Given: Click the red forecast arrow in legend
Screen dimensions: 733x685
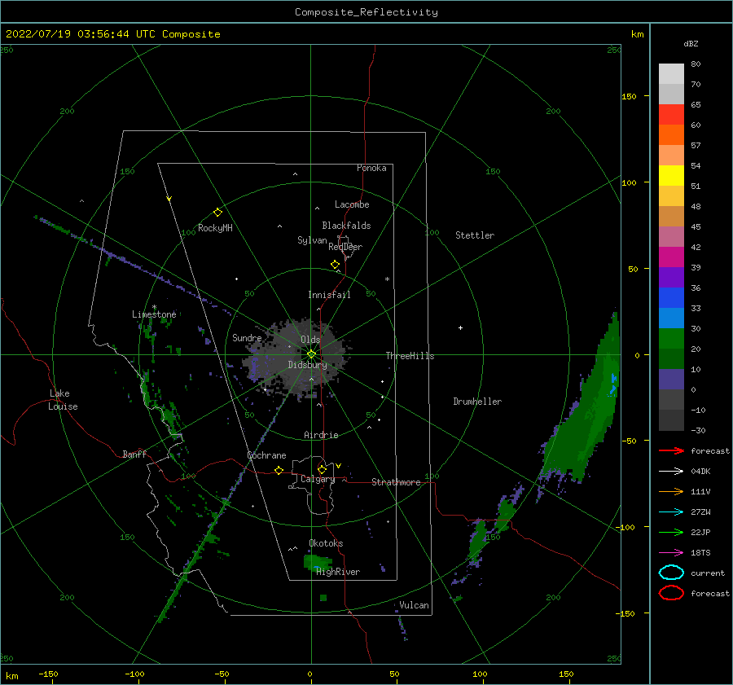Looking at the screenshot, I should point(671,450).
